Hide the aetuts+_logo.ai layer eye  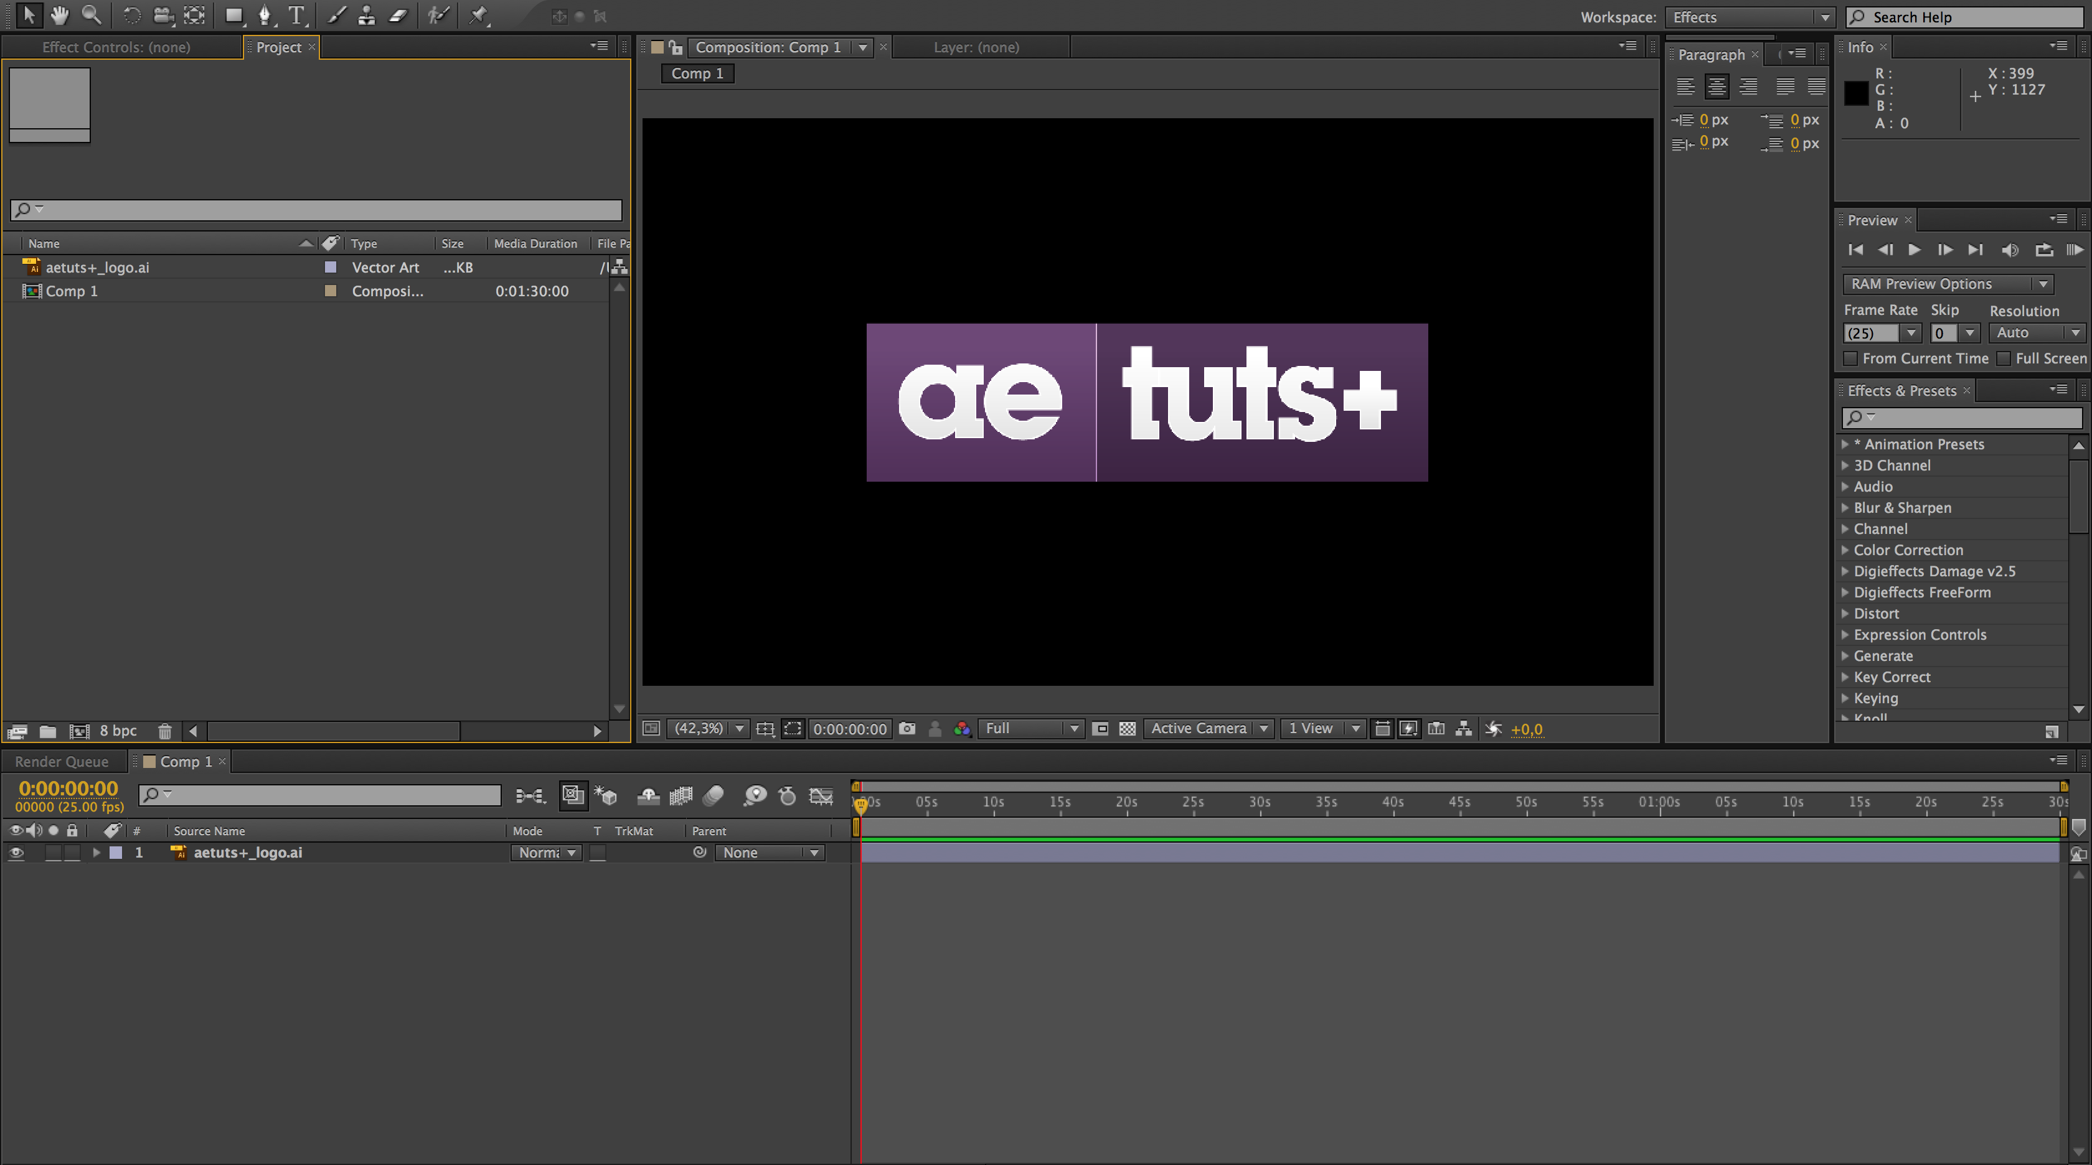click(16, 853)
